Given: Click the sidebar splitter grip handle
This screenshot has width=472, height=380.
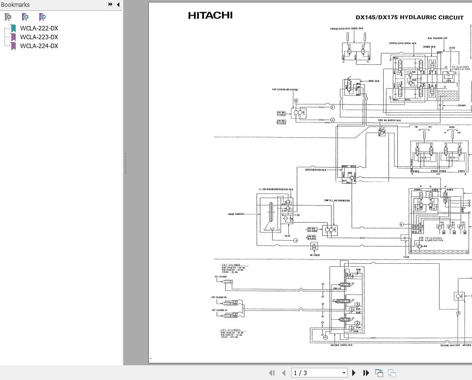Looking at the screenshot, I should (x=125, y=164).
